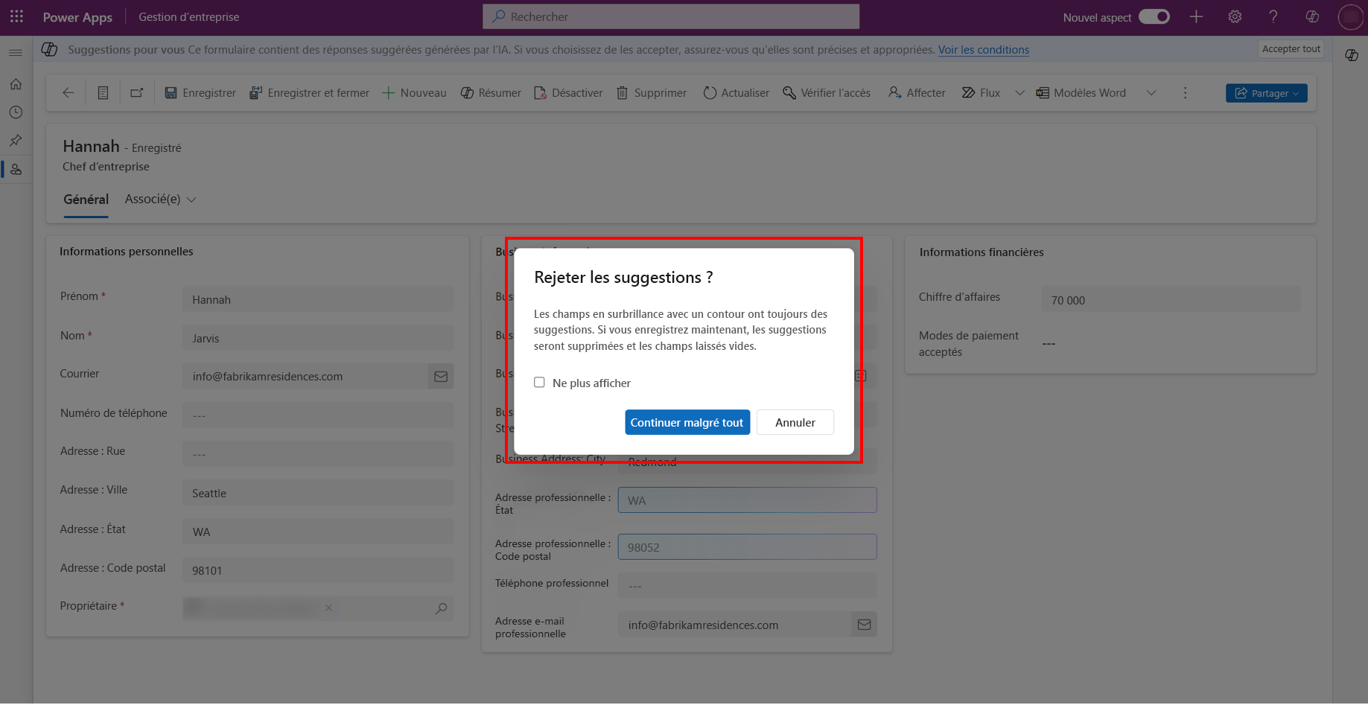Click the Adresse professionnelle : État field
This screenshot has width=1368, height=705.
[x=747, y=500]
